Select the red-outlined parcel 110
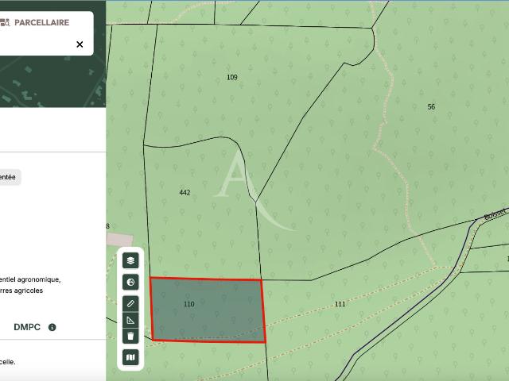 pyautogui.click(x=208, y=310)
